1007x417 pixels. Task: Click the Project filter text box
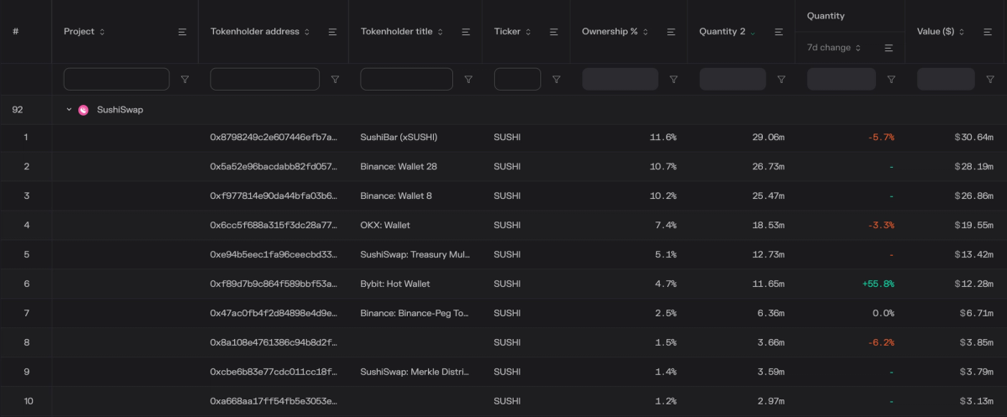coord(117,80)
